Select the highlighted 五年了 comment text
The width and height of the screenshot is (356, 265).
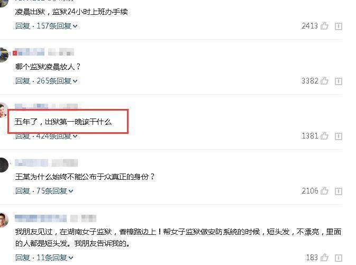(63, 122)
